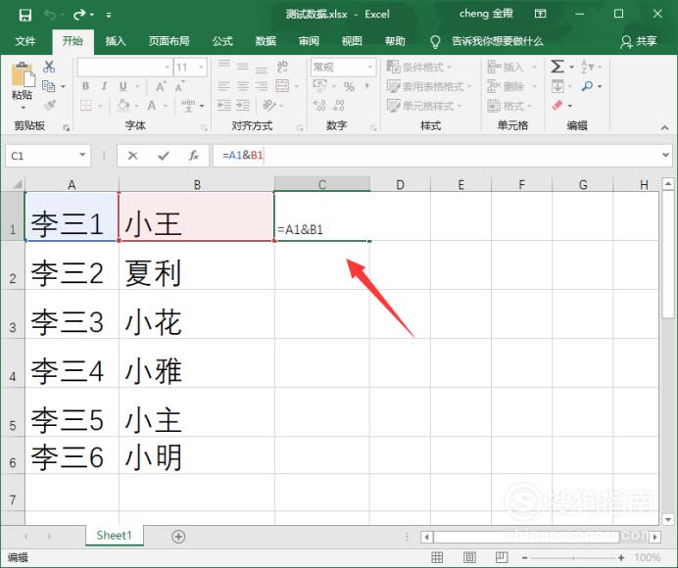The height and width of the screenshot is (568, 678).
Task: Click the AutoSum sigma icon
Action: pos(557,67)
